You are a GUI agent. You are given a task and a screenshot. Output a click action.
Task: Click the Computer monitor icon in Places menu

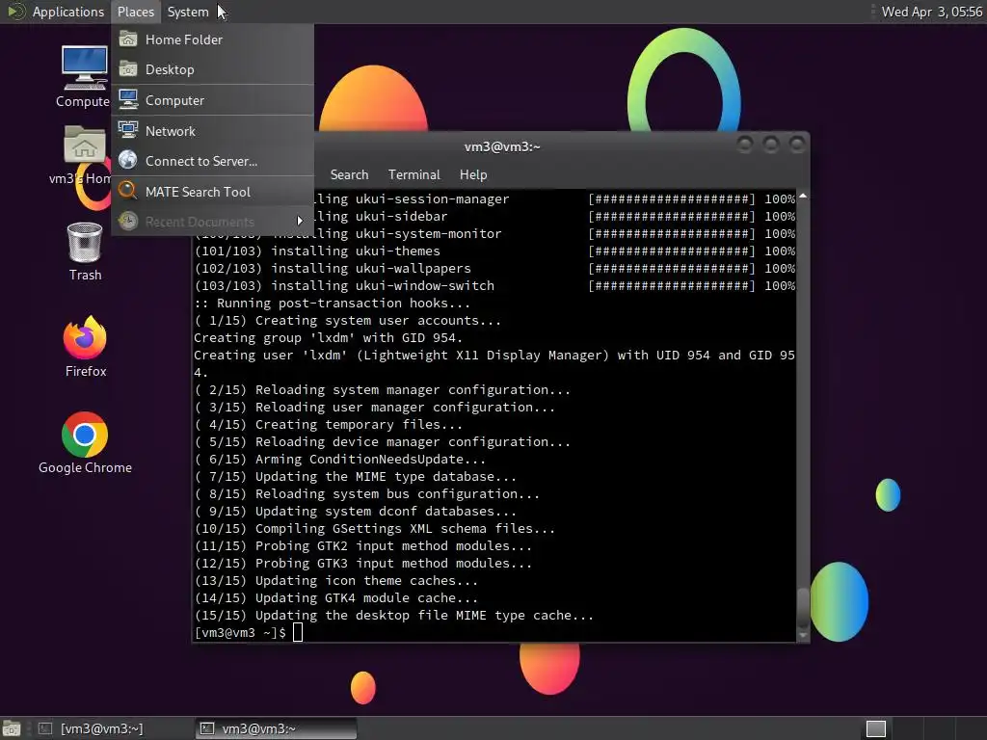tap(128, 100)
